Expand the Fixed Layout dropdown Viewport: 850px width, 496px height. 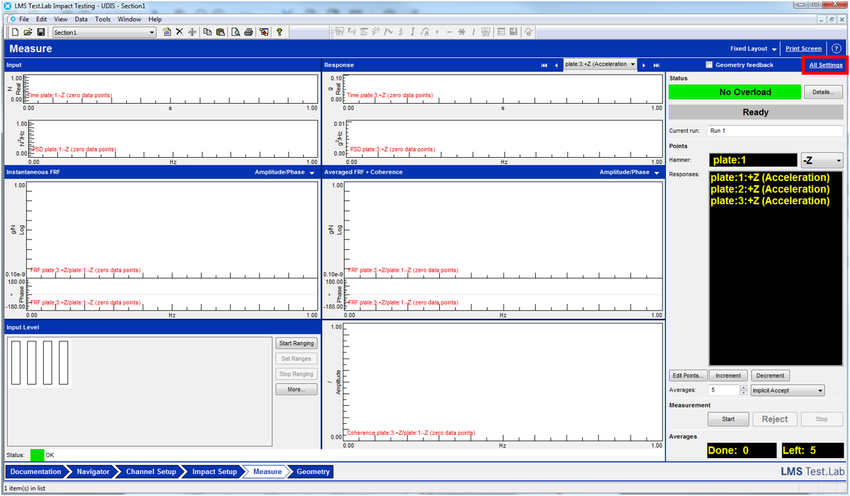click(753, 49)
